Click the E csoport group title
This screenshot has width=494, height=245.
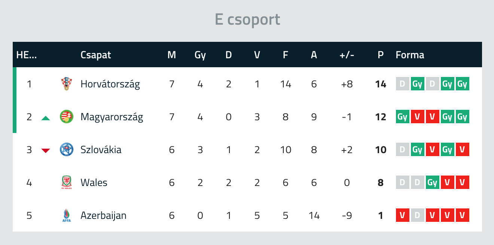point(247,19)
